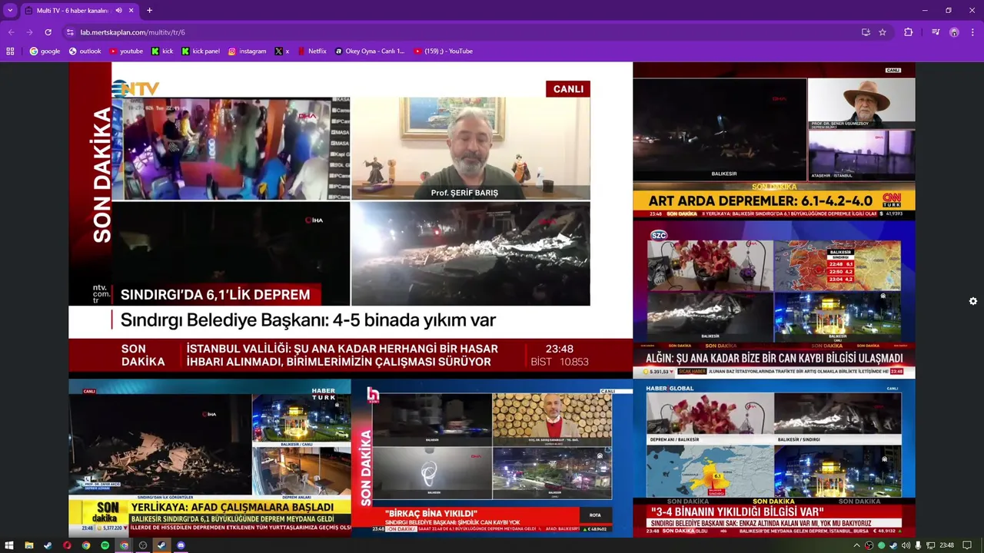Click the Habertürk stream video
Image resolution: width=984 pixels, height=553 pixels.
pyautogui.click(x=210, y=458)
